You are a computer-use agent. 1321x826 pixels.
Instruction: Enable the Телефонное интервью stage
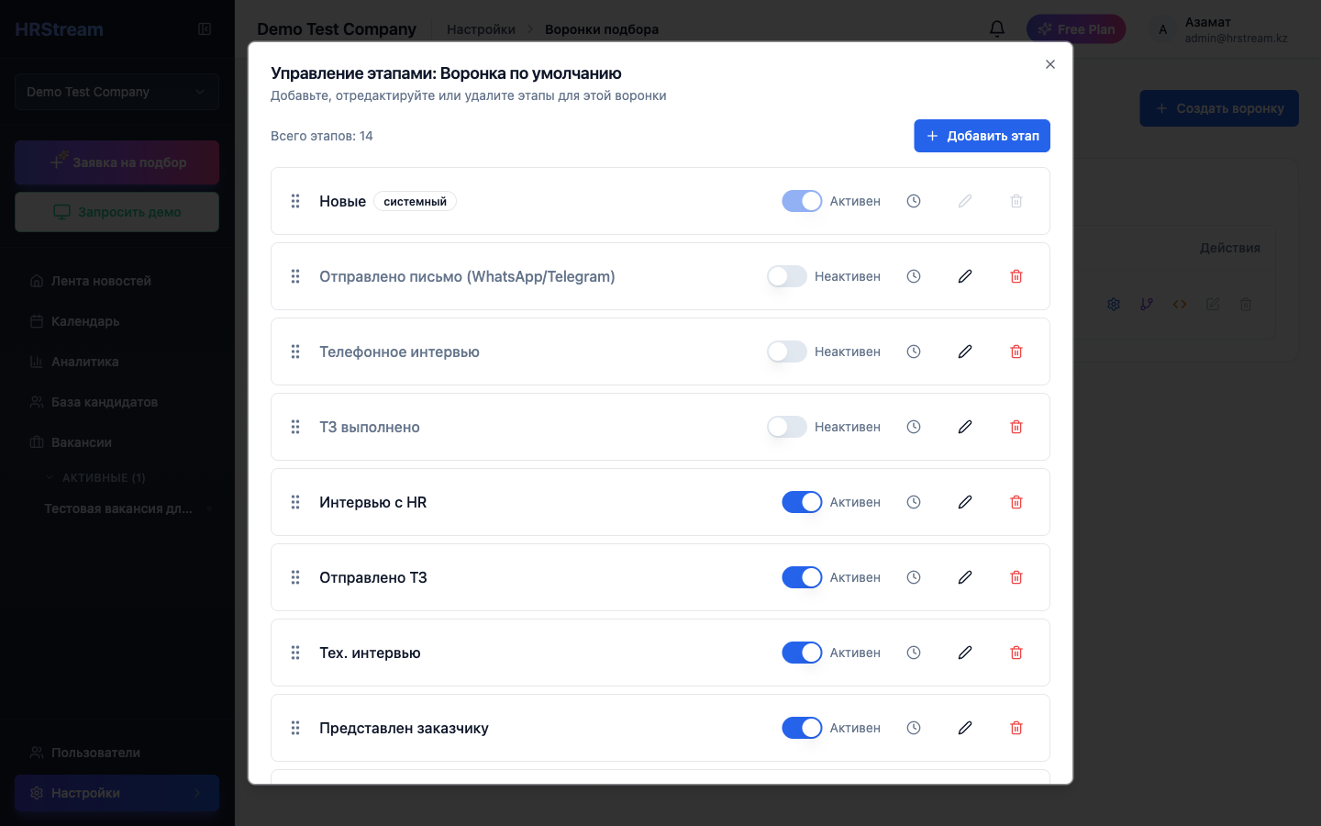point(786,352)
